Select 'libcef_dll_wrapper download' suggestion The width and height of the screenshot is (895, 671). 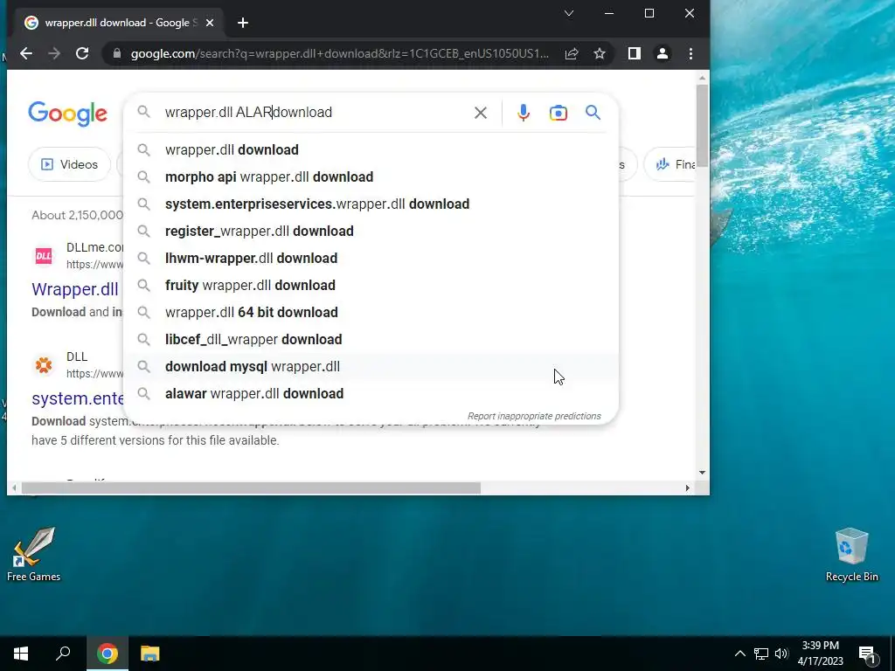371,340
